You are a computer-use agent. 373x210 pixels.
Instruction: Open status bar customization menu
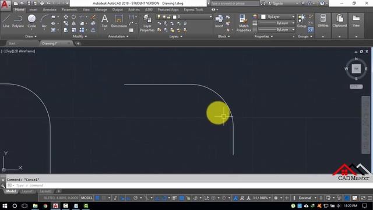pyautogui.click(x=370, y=198)
